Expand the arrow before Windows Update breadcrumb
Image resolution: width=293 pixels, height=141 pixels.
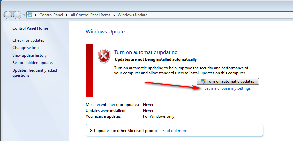[x=114, y=15]
